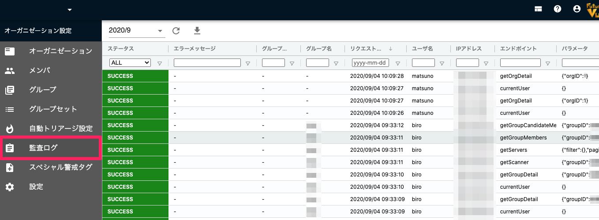
Task: Click the filter funnel icon under IPアドレス
Action: coord(486,63)
